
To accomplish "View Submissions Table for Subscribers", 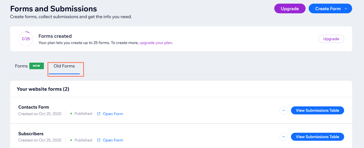I will click(x=317, y=137).
